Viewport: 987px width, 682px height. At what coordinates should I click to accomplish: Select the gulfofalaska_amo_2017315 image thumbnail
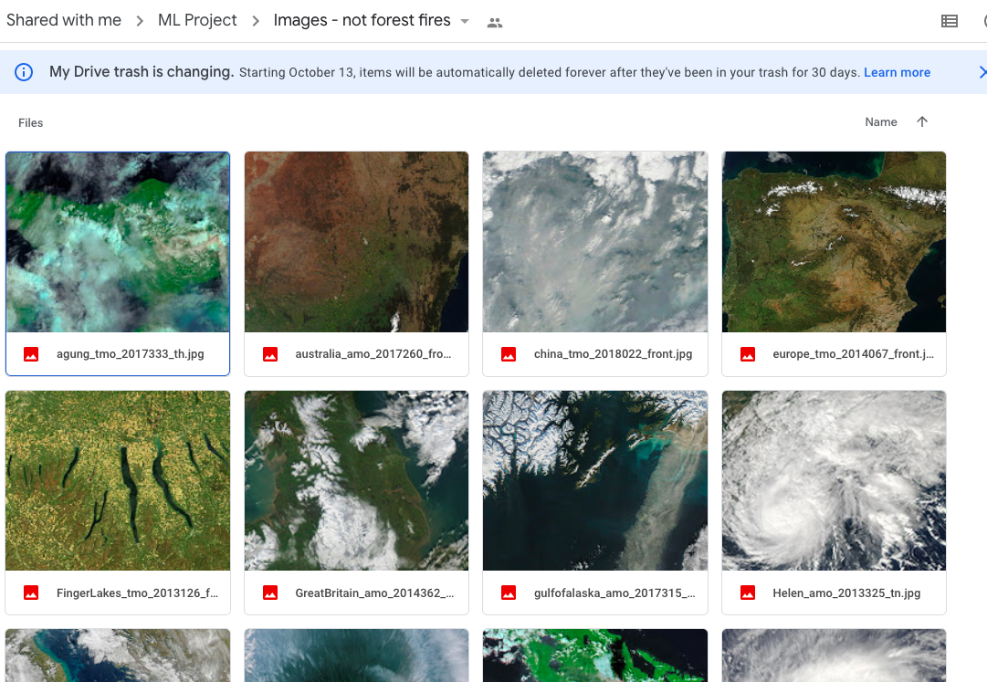tap(594, 480)
